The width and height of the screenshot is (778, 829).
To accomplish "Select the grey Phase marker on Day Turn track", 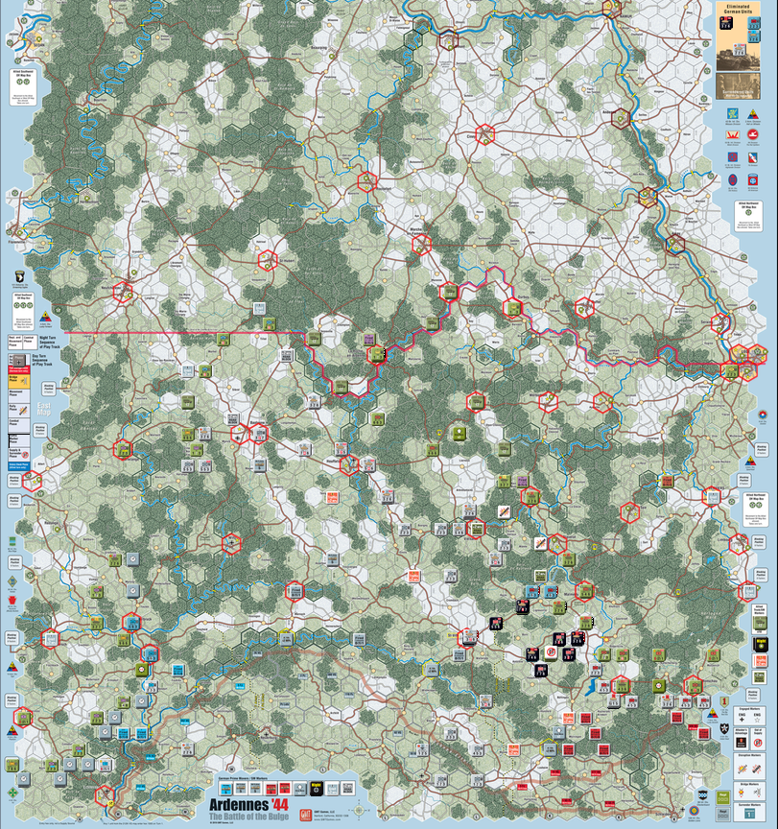I will click(19, 361).
